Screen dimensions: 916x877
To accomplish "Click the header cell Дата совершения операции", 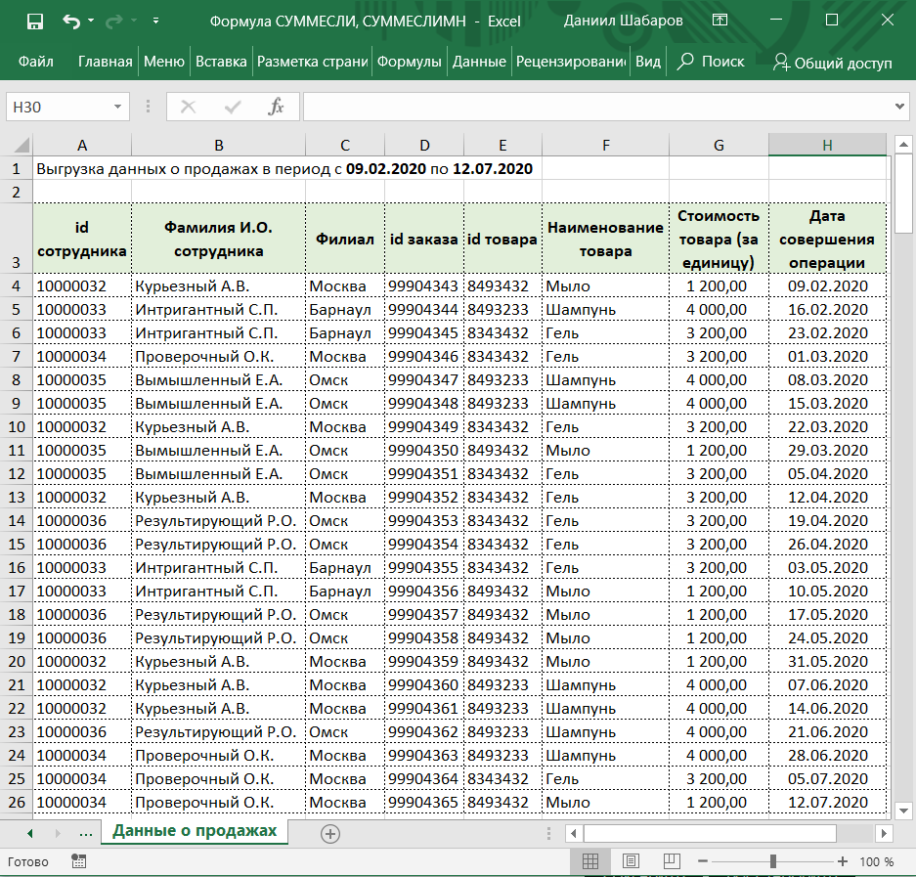I will (x=827, y=239).
